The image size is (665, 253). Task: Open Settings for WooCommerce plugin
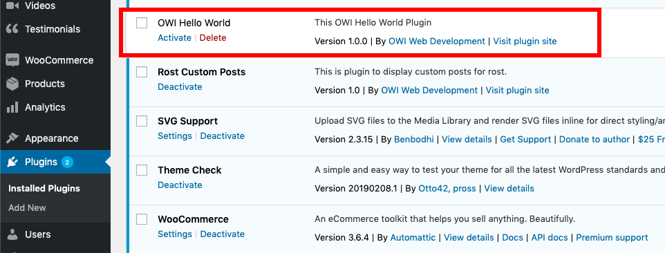tap(175, 234)
